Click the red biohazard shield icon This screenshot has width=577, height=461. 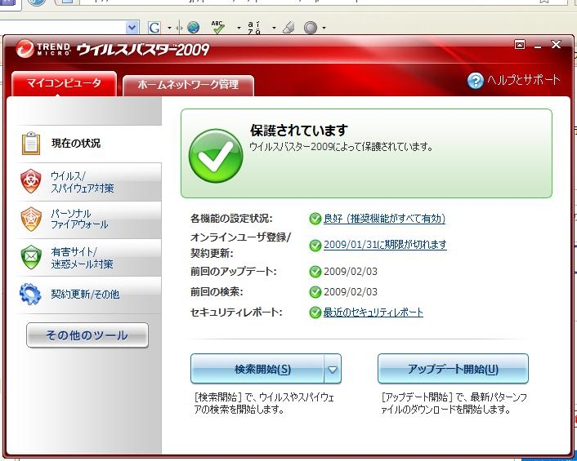pos(31,181)
